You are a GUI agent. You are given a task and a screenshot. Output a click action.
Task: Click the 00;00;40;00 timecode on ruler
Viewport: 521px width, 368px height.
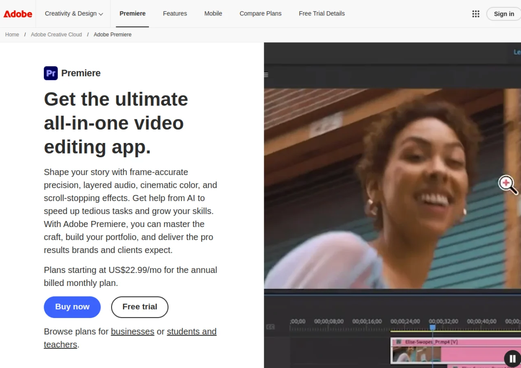[x=482, y=321]
